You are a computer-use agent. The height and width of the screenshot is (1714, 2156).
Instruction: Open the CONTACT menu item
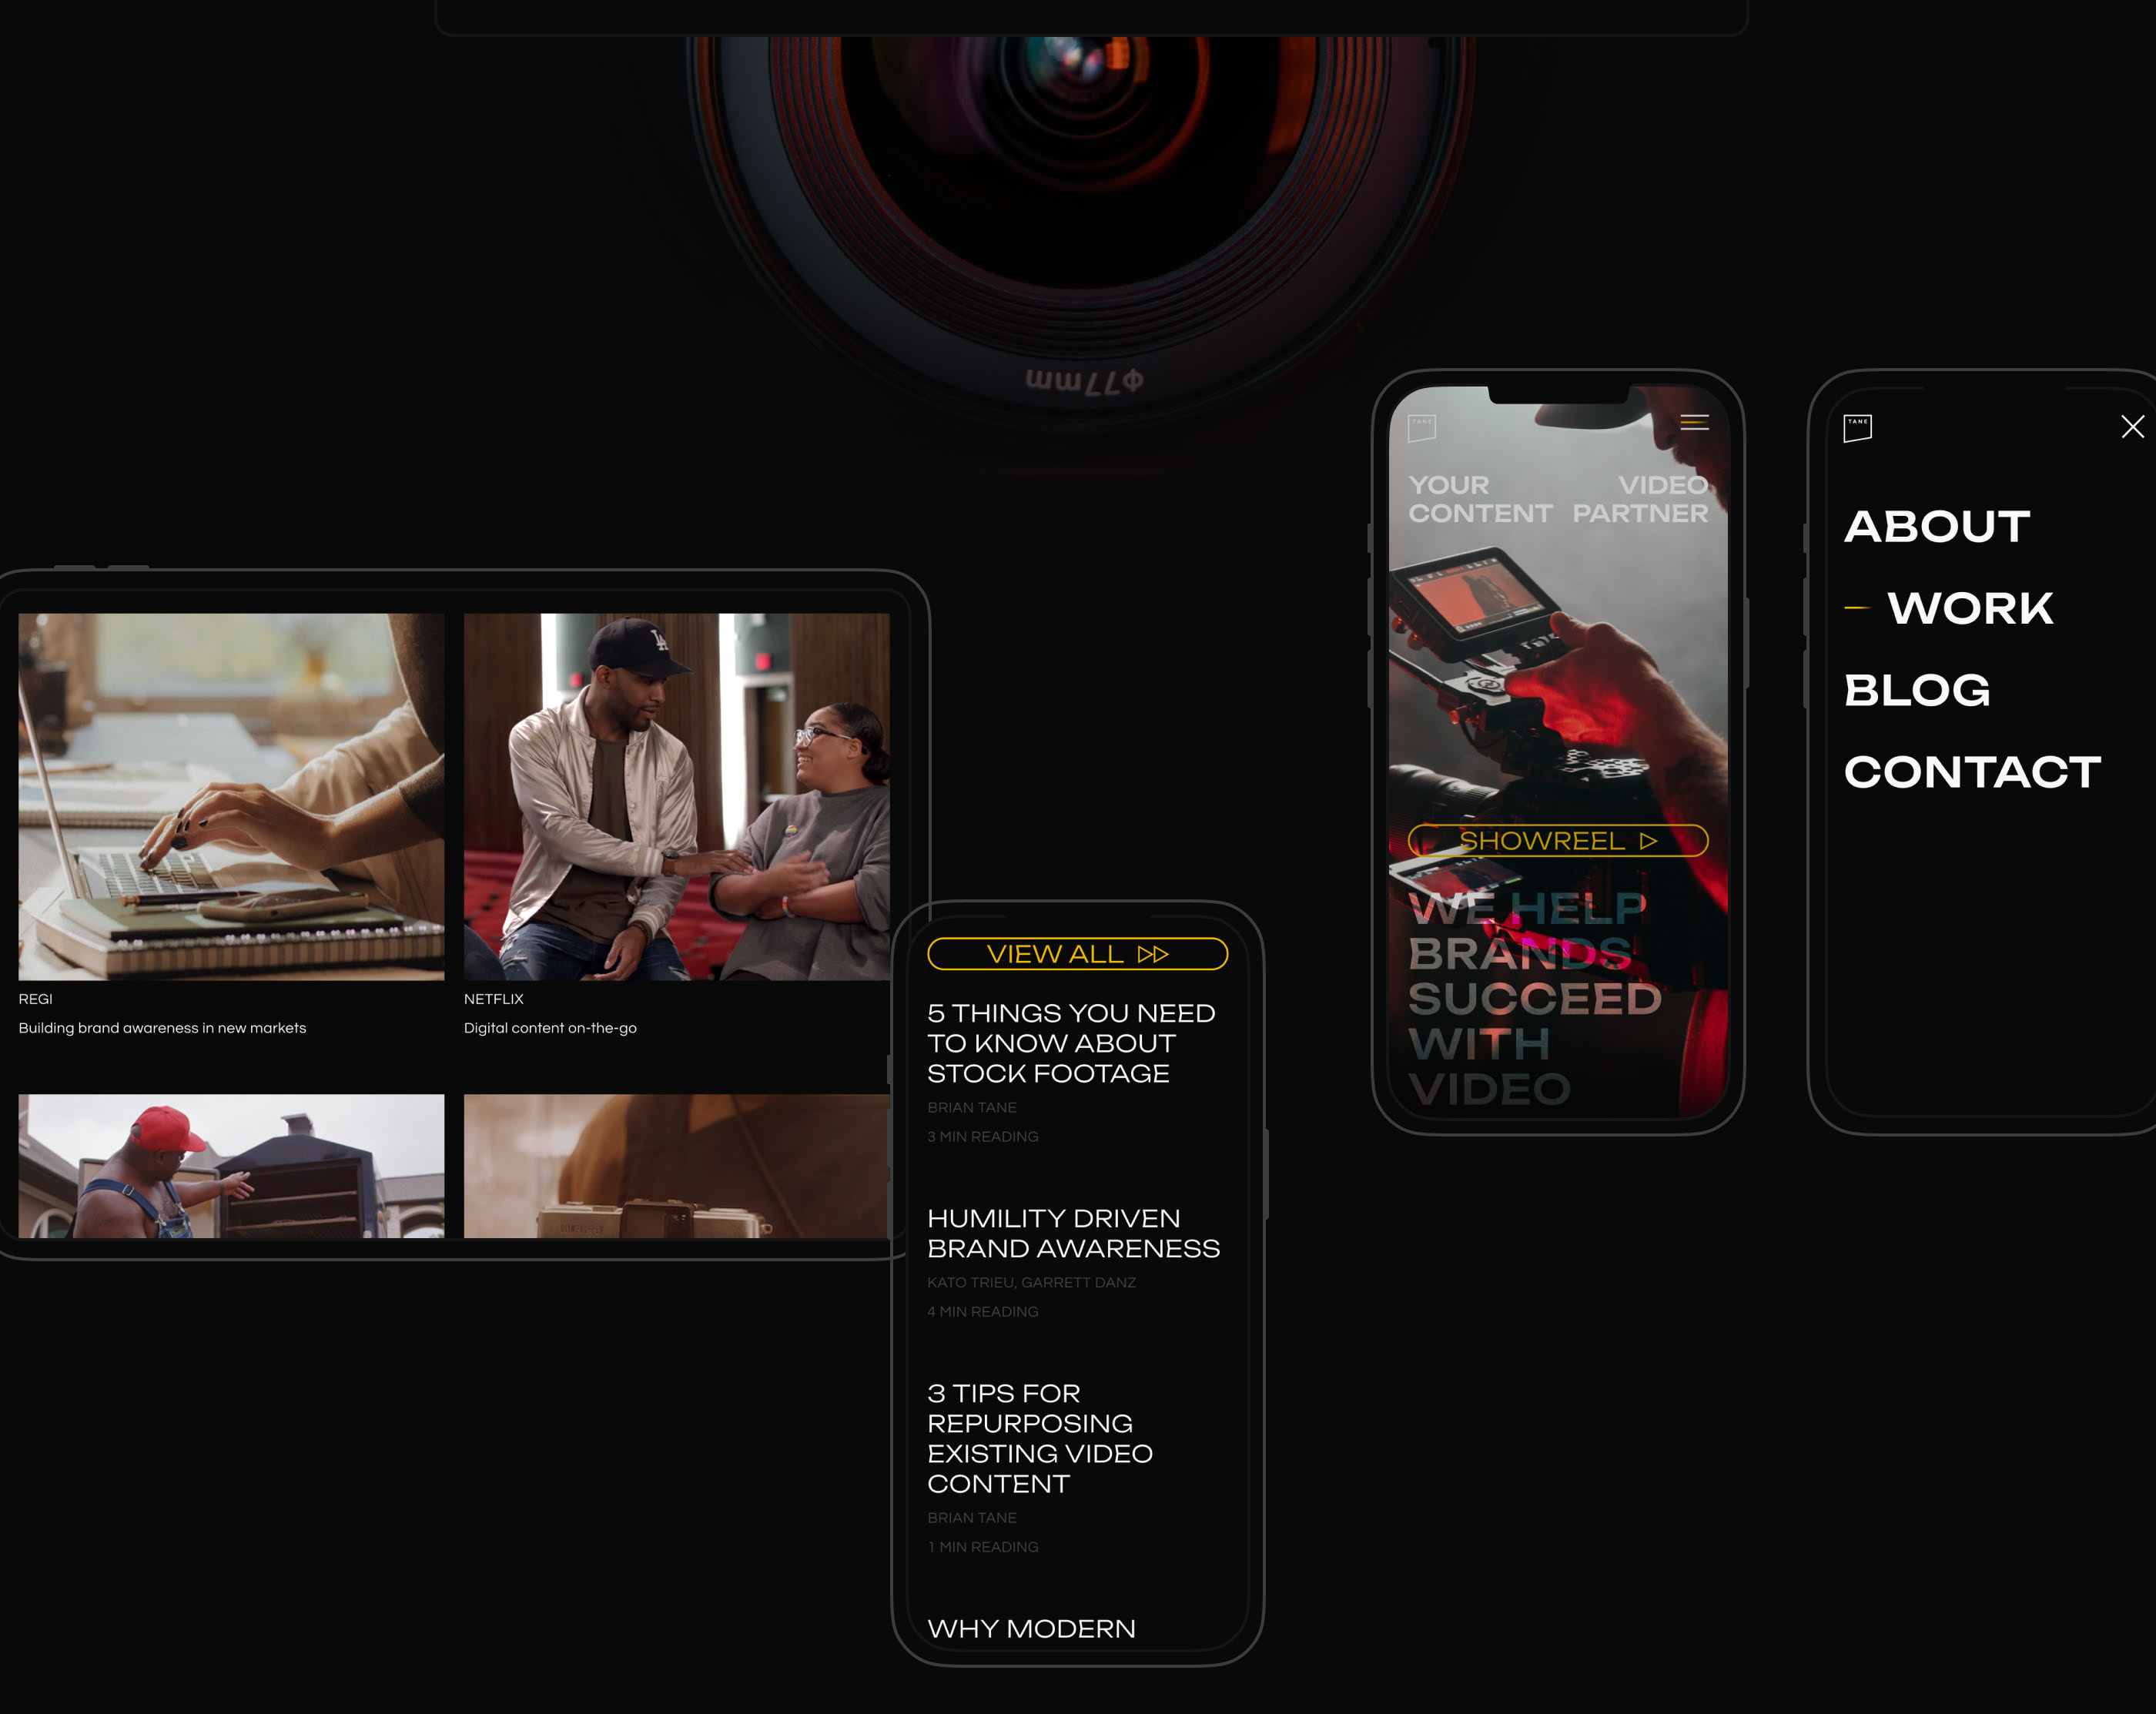point(1972,772)
